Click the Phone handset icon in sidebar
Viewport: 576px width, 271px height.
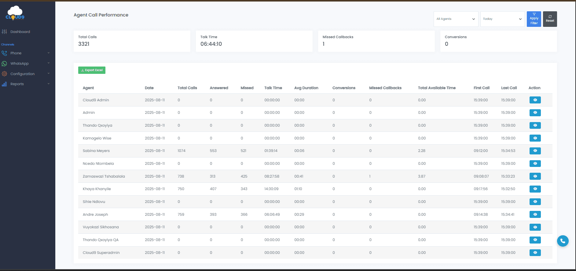pos(4,53)
